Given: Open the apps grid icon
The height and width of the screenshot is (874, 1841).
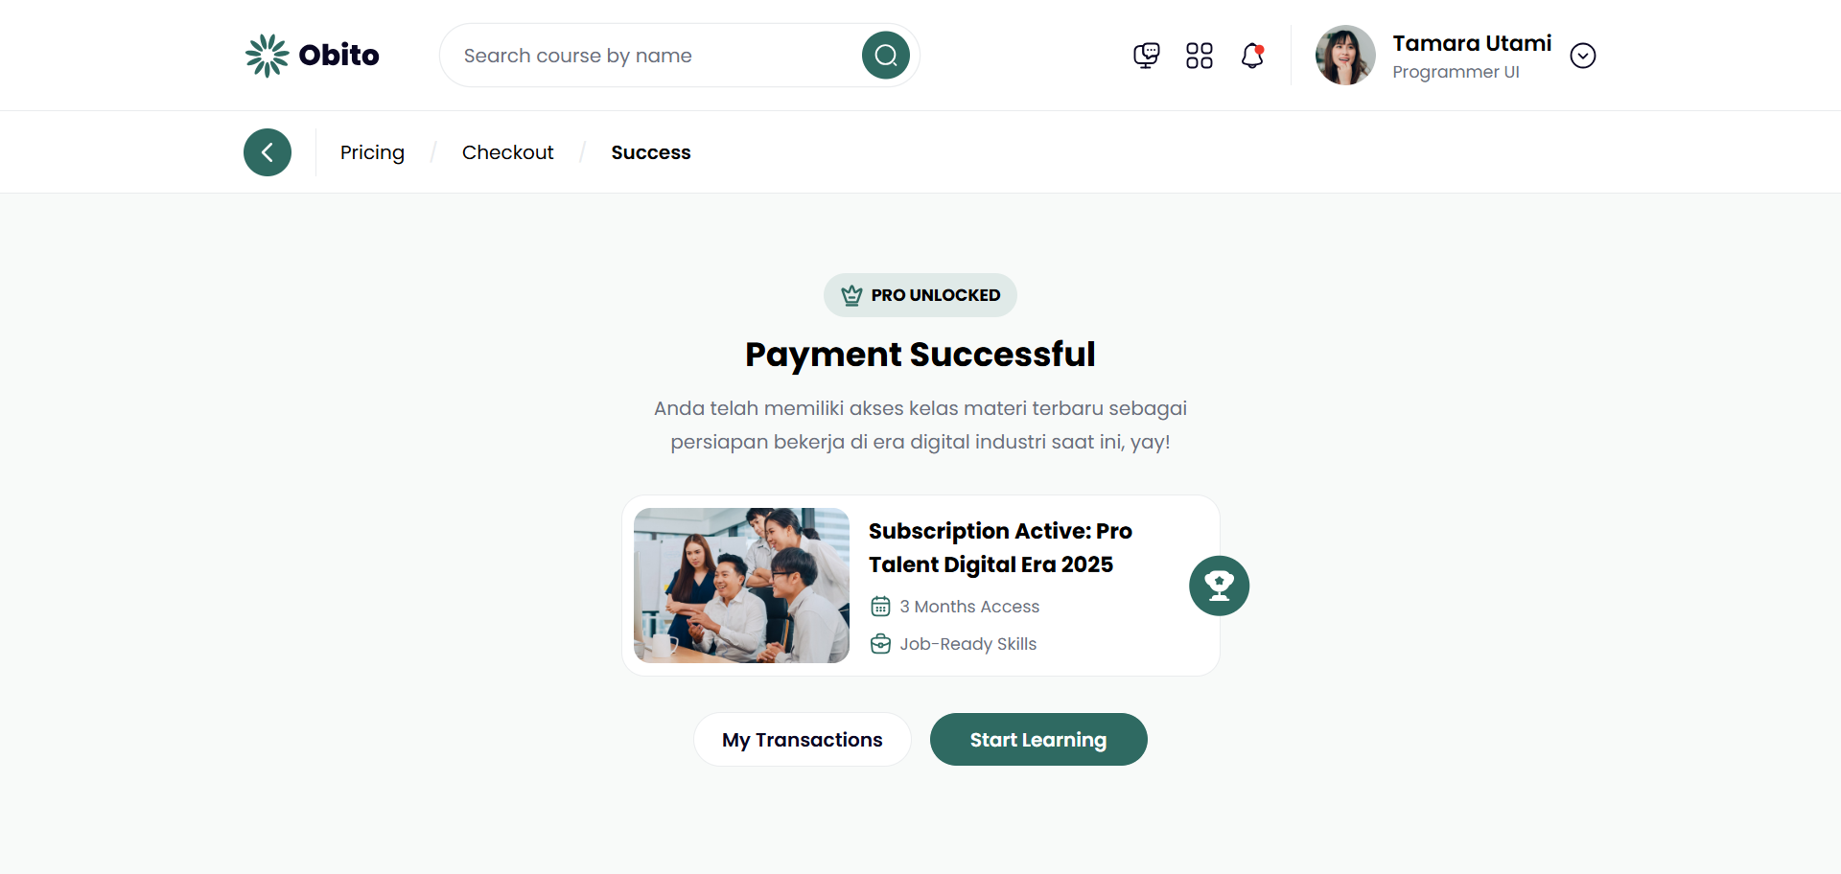Looking at the screenshot, I should click(x=1199, y=56).
